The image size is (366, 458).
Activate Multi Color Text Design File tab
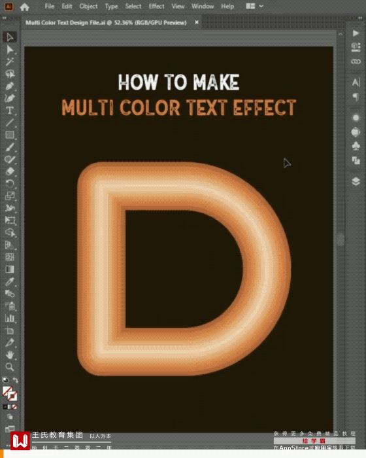(106, 22)
